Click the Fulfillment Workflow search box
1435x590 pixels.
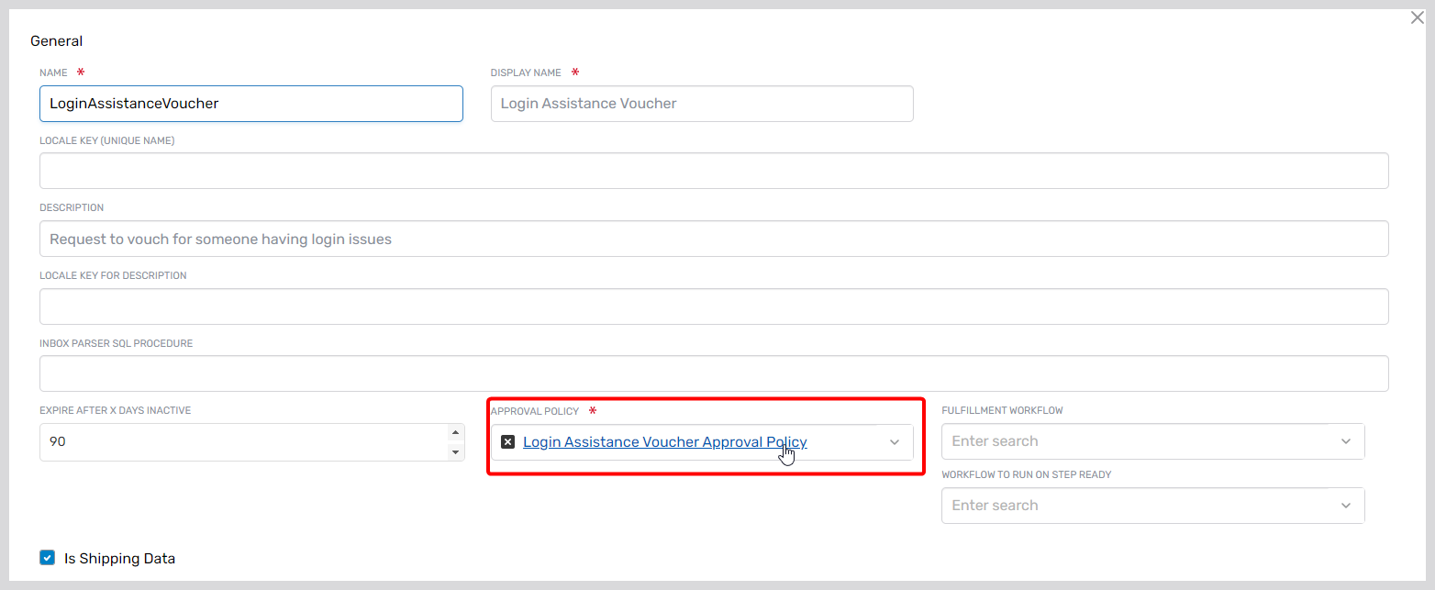1101,440
